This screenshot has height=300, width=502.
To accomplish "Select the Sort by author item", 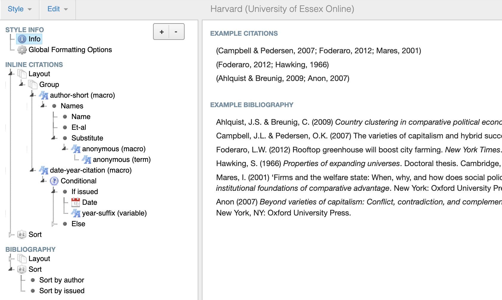I will (62, 280).
